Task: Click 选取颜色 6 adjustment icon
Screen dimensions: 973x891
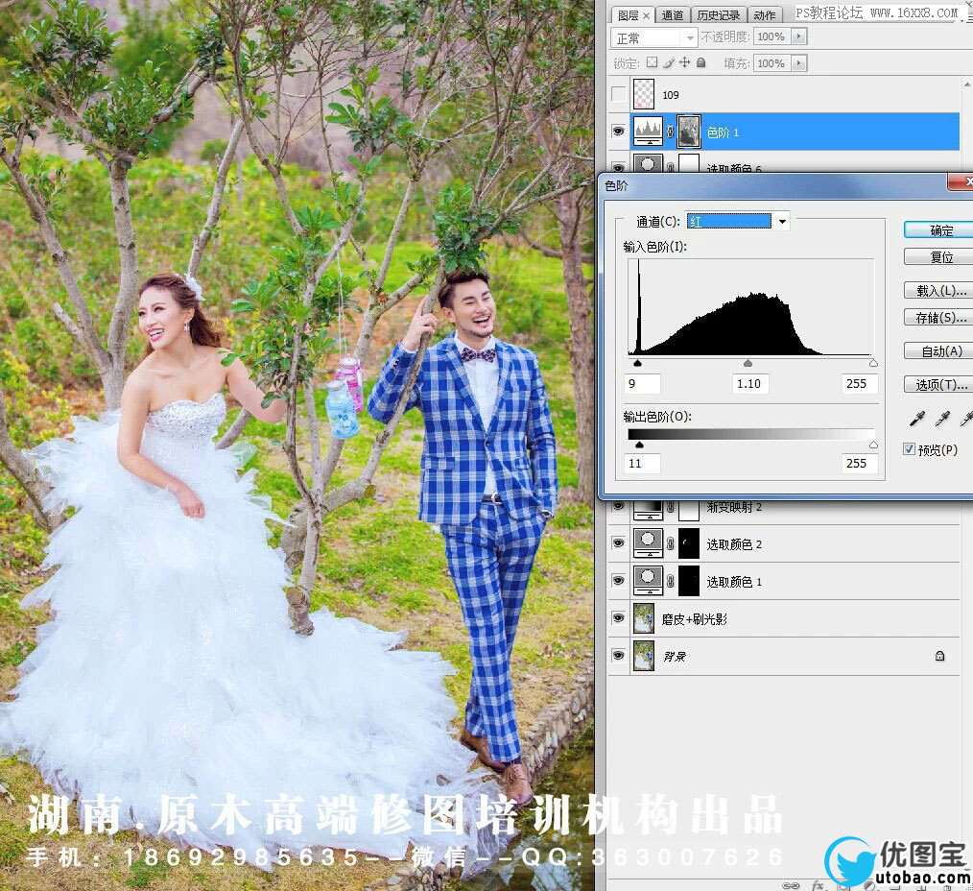Action: [x=648, y=164]
